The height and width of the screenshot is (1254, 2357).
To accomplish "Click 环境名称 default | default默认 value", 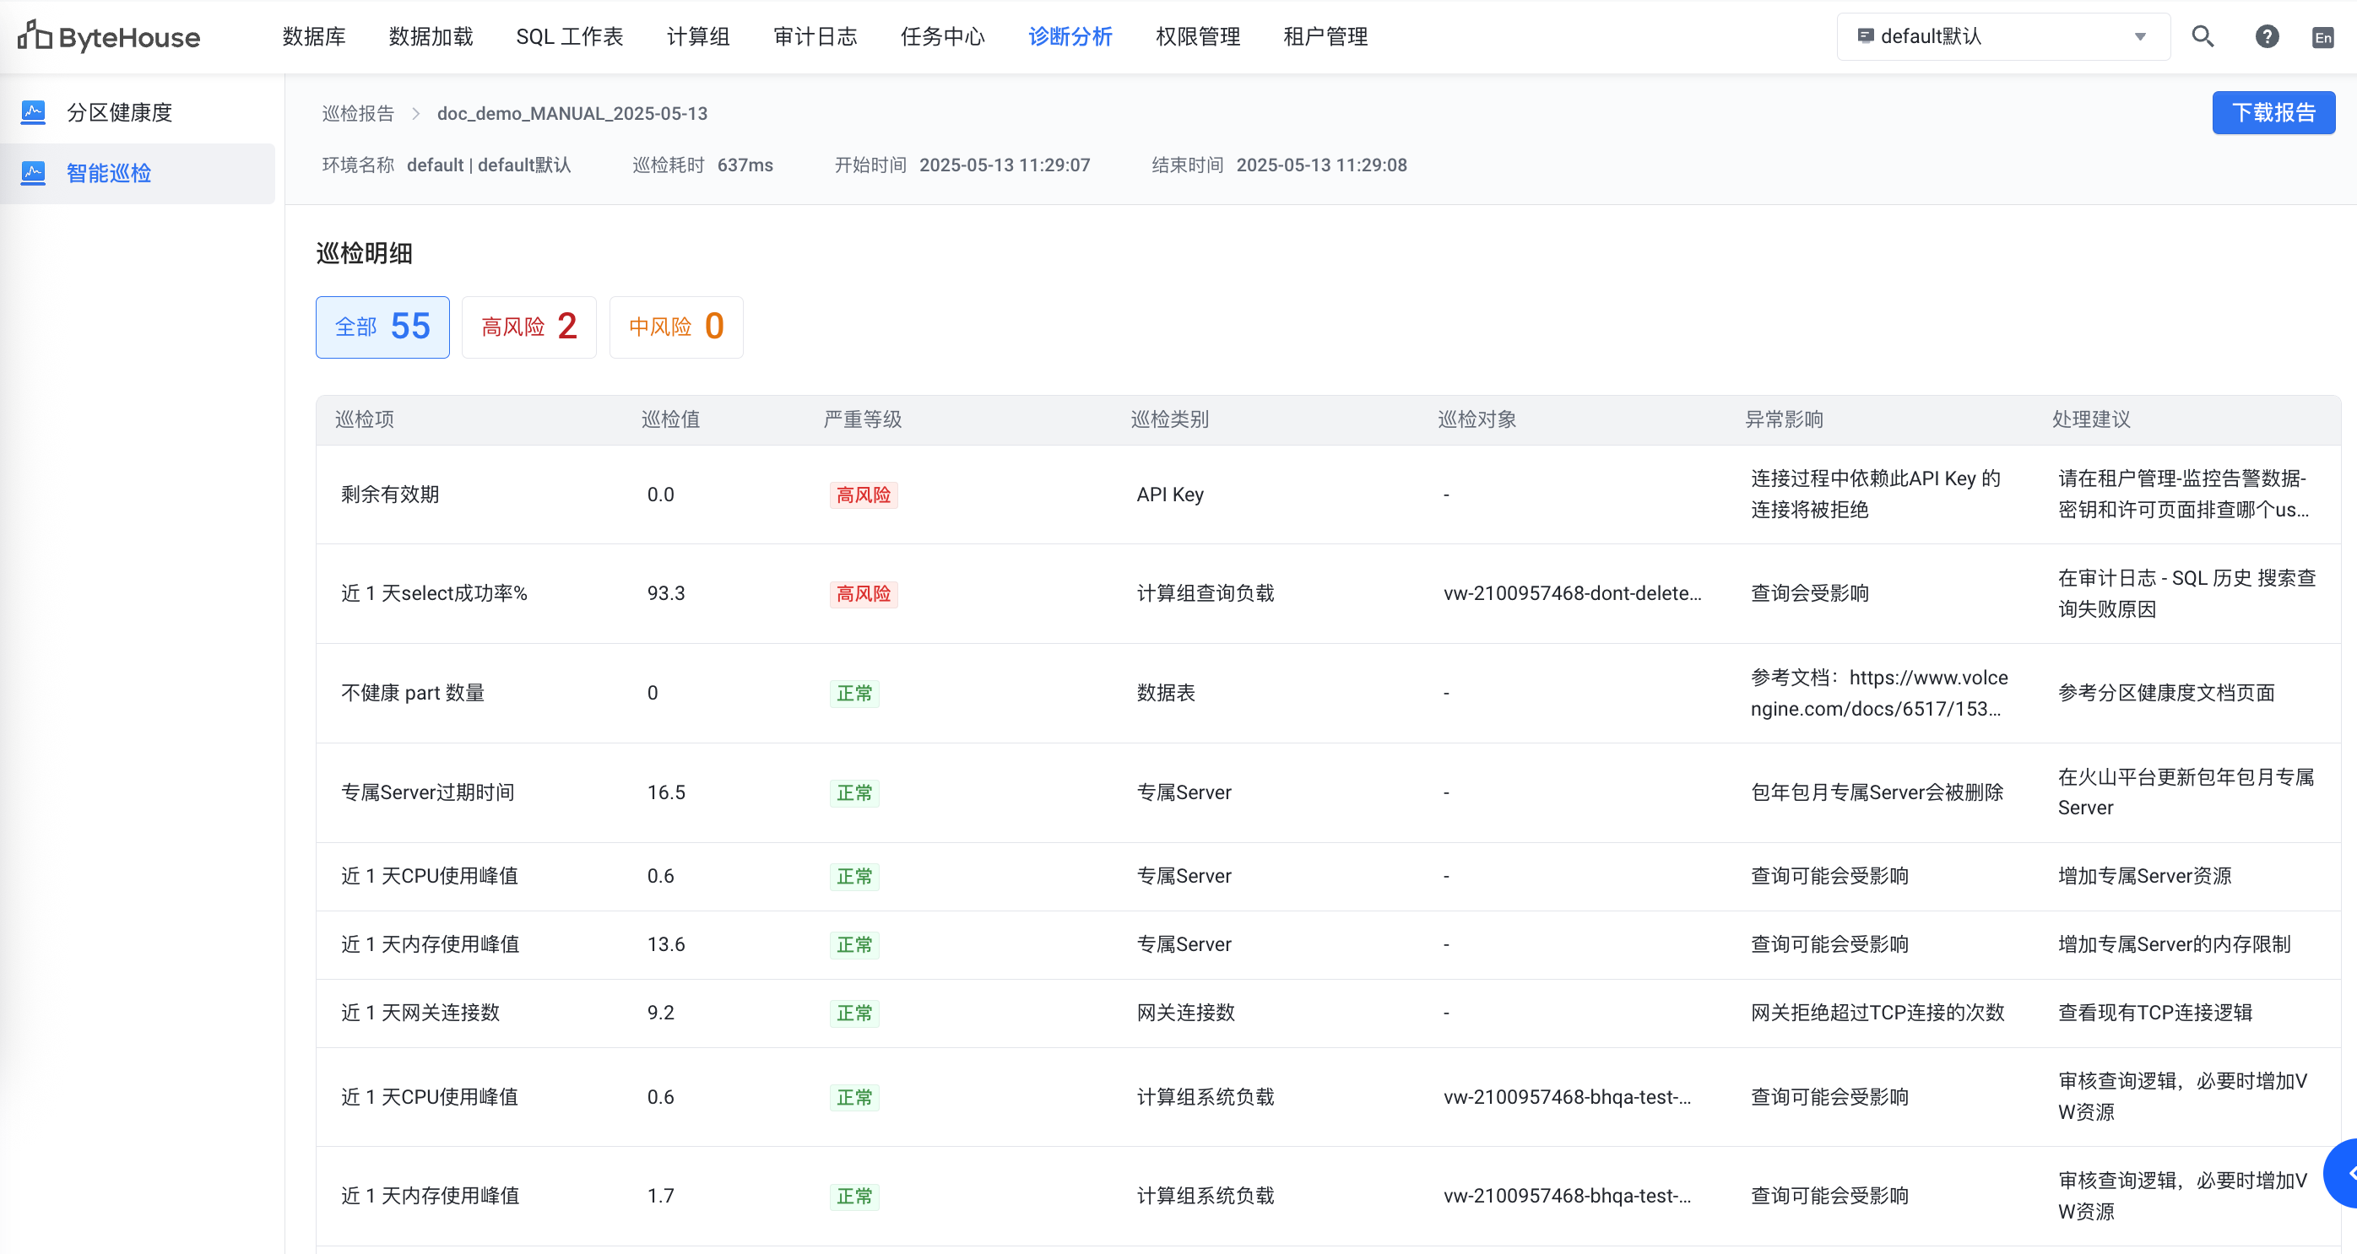I will coord(489,165).
